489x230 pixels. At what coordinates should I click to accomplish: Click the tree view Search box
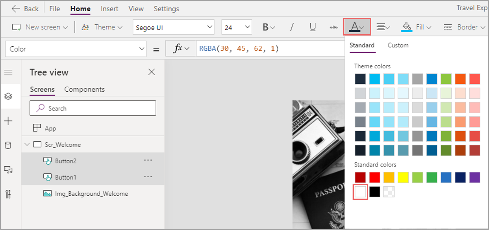(x=93, y=108)
